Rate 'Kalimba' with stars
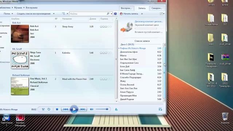233x131 pixels. point(106,53)
